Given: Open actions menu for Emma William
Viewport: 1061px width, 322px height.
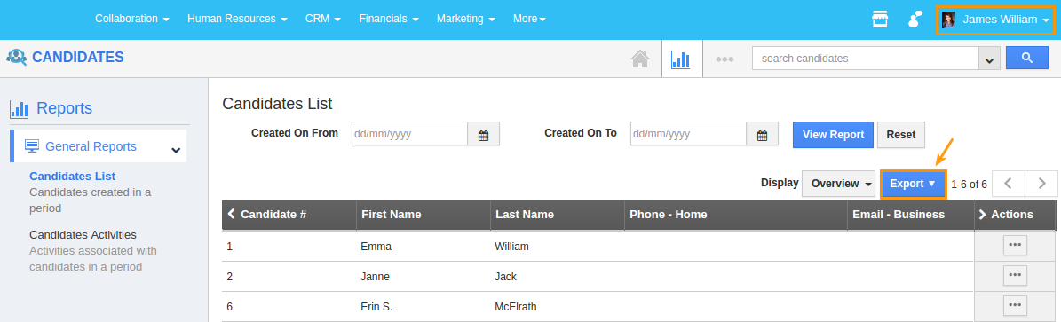Looking at the screenshot, I should click(x=1014, y=245).
